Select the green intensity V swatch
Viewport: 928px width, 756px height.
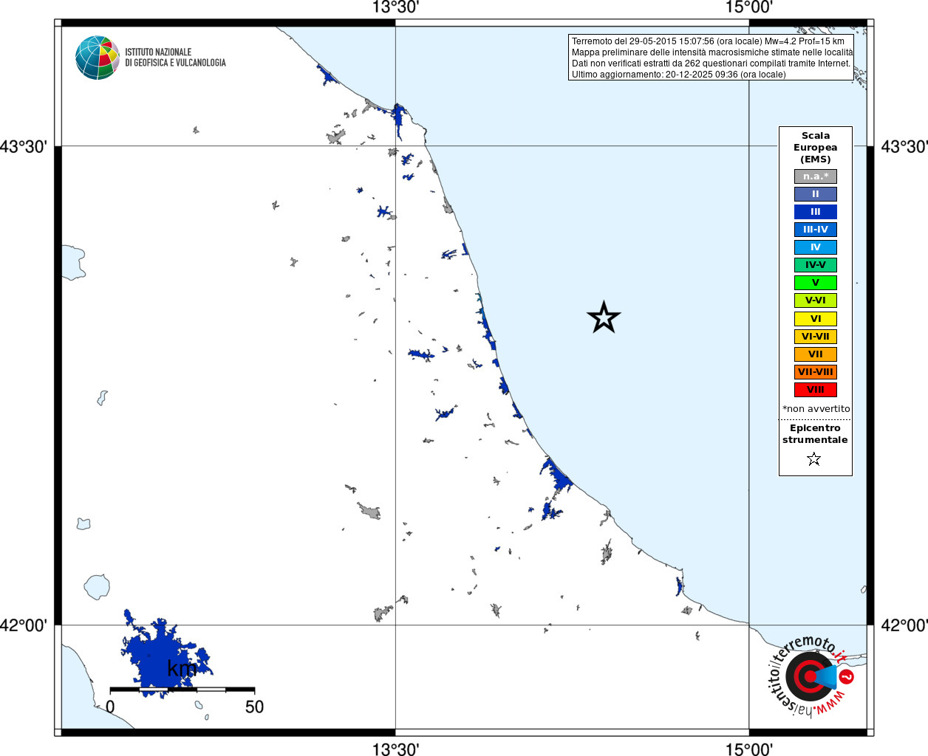click(816, 283)
